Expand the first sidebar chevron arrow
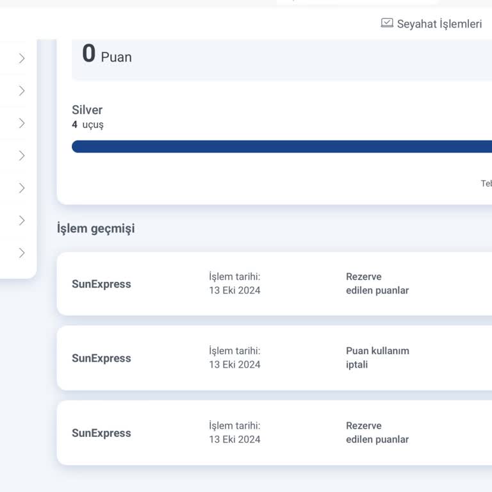This screenshot has width=492, height=492. pos(22,58)
